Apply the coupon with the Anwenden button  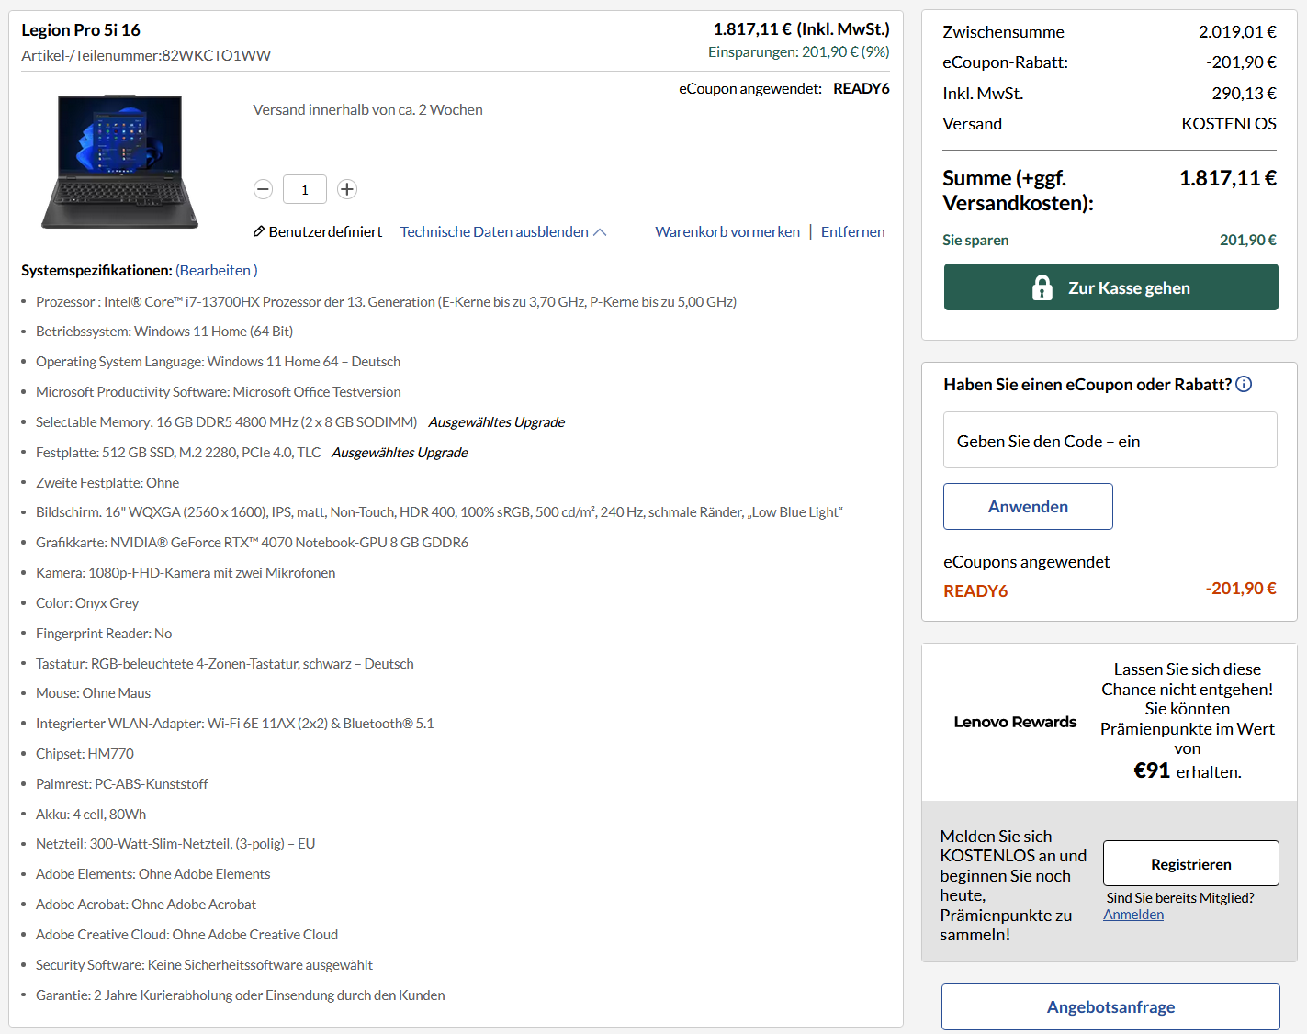tap(1027, 506)
